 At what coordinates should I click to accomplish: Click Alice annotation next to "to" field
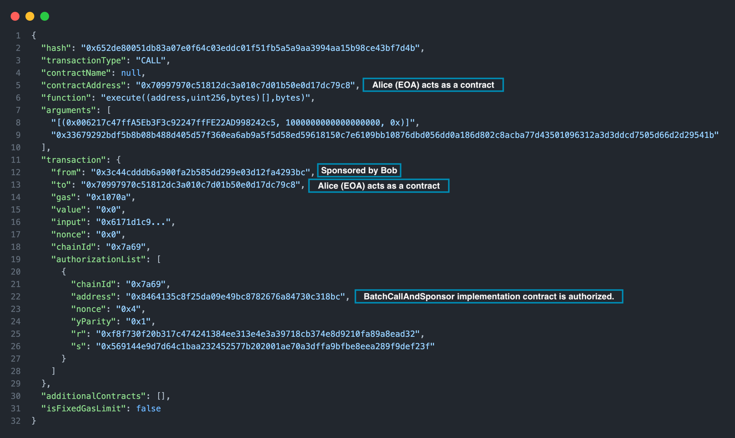(379, 186)
